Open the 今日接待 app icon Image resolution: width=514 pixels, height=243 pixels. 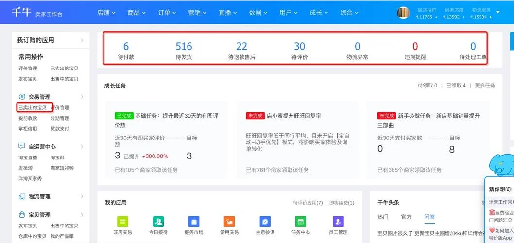point(158,221)
